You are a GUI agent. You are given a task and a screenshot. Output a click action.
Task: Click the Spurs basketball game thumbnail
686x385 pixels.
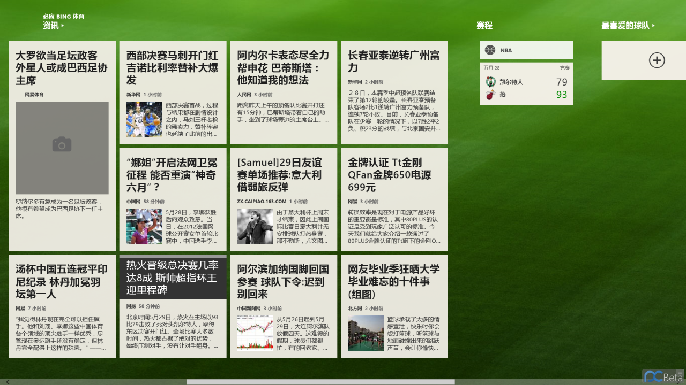(x=144, y=119)
